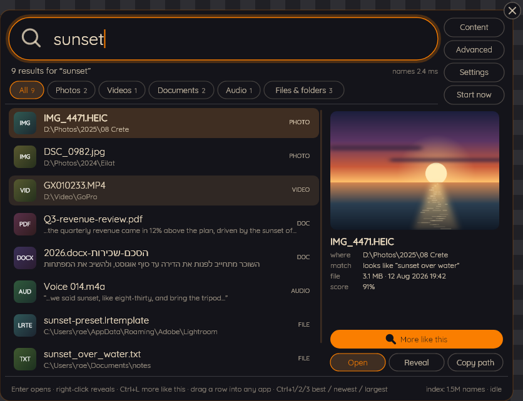Click the results list scrollbar
This screenshot has height=401, width=523.
[321, 227]
